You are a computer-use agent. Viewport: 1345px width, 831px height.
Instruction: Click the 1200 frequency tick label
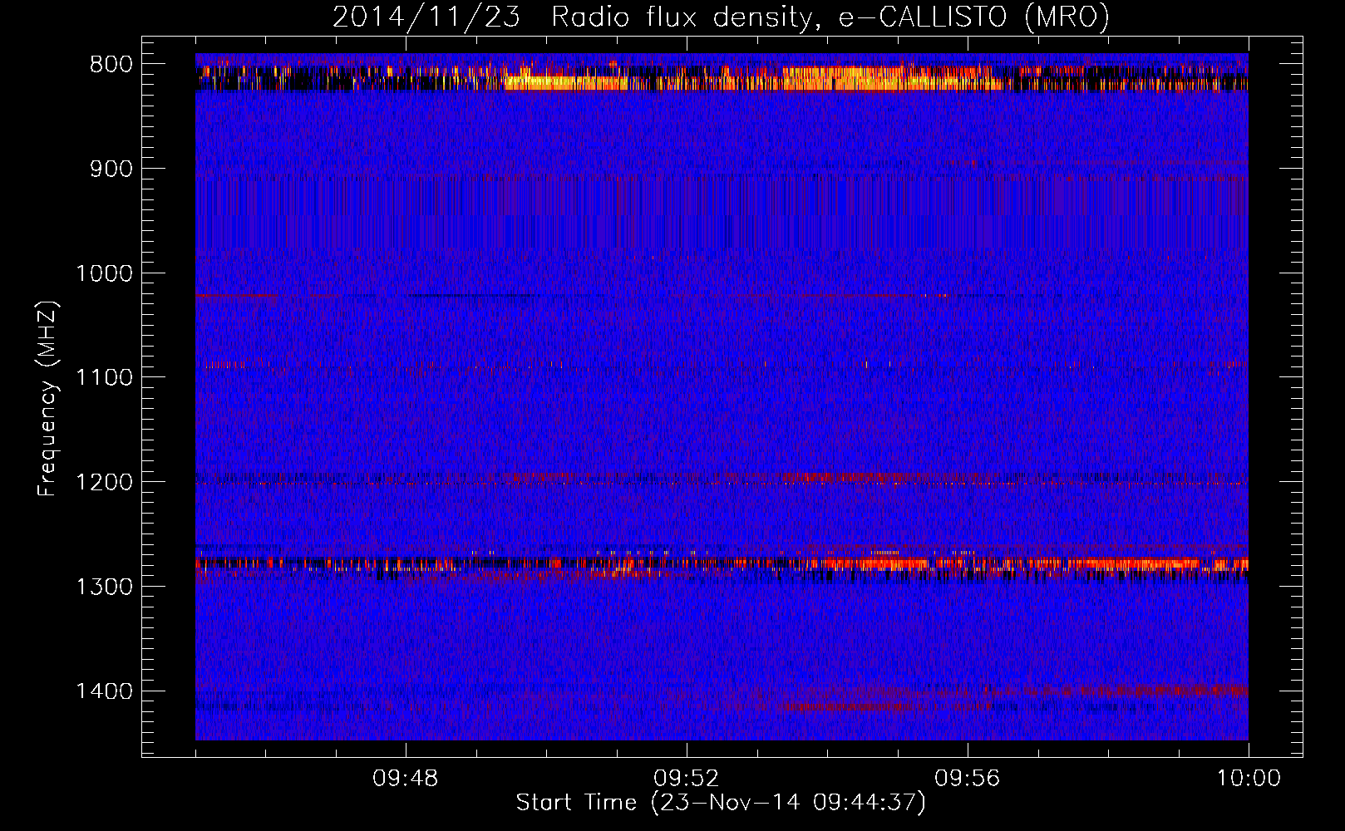[x=104, y=482]
